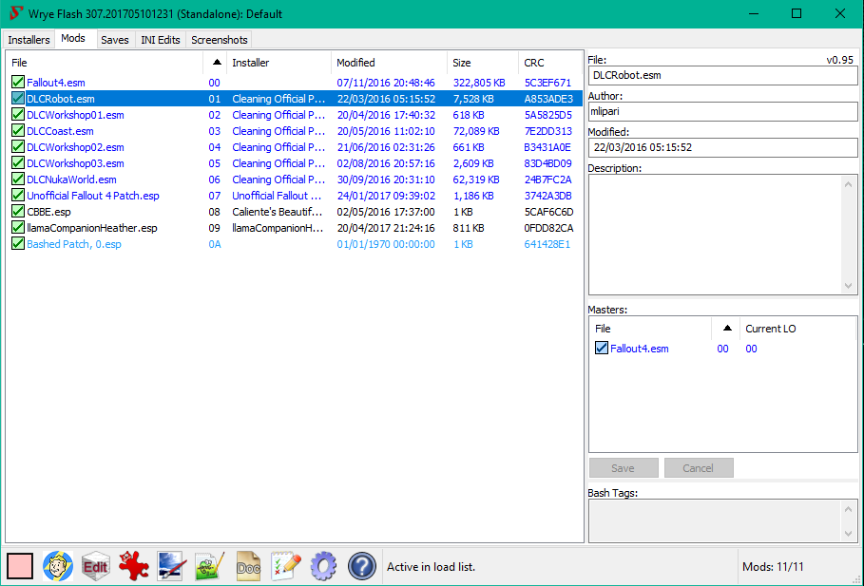864x586 pixels.
Task: Maximize the Wrye Flash window
Action: pyautogui.click(x=797, y=13)
